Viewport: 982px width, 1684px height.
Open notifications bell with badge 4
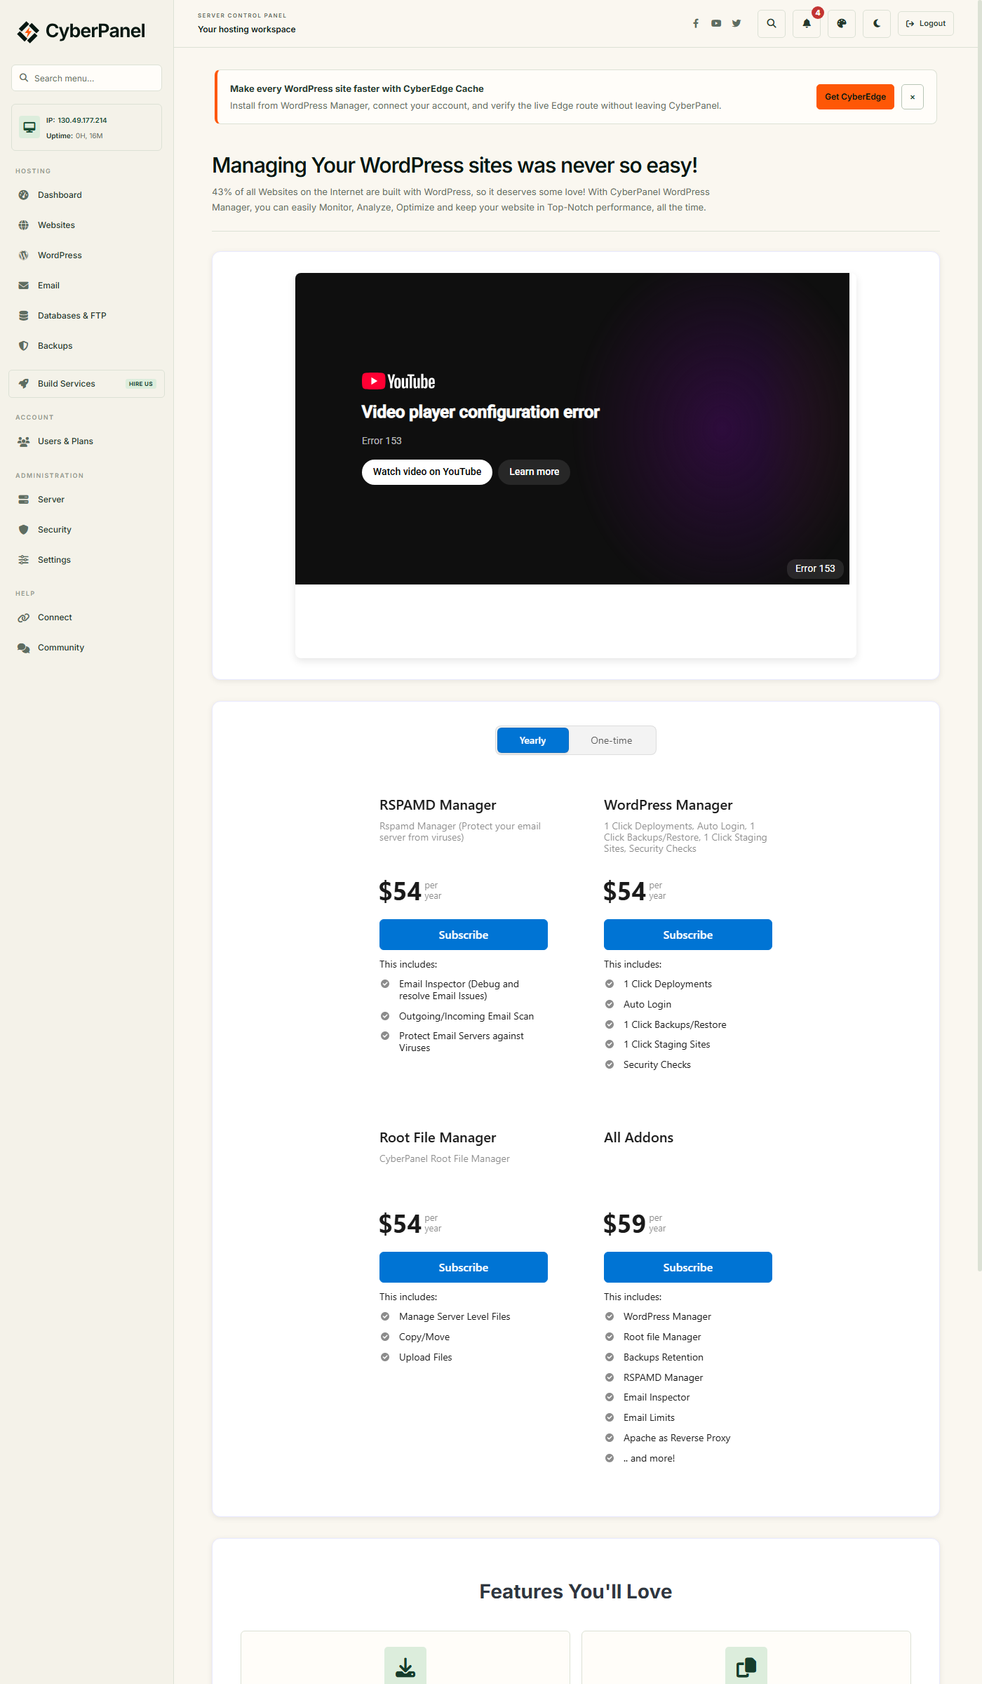point(807,23)
